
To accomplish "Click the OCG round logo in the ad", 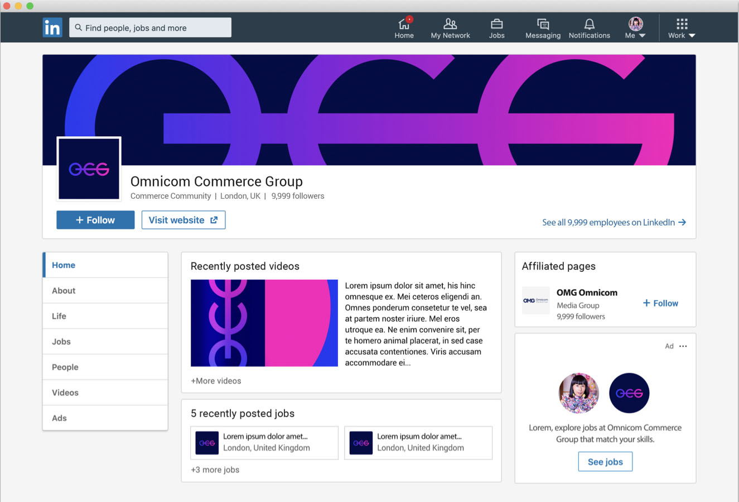I will (x=629, y=393).
